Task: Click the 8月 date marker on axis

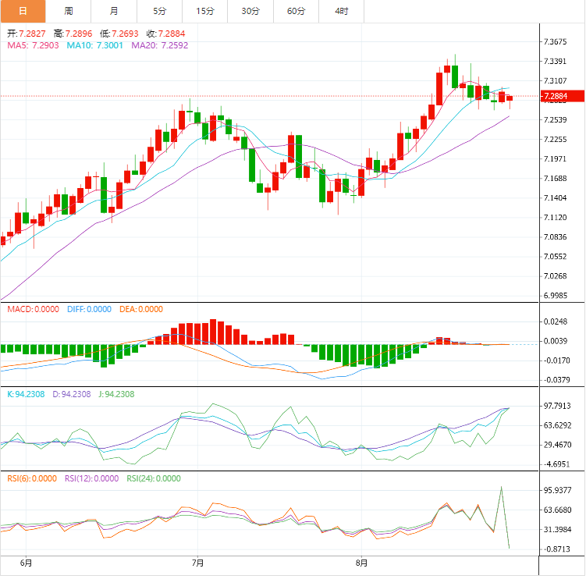Action: (x=362, y=563)
